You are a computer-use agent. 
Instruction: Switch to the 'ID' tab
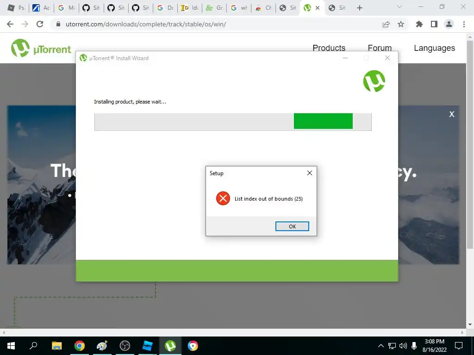pos(190,8)
